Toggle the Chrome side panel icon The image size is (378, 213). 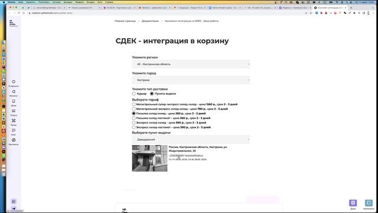(364, 13)
